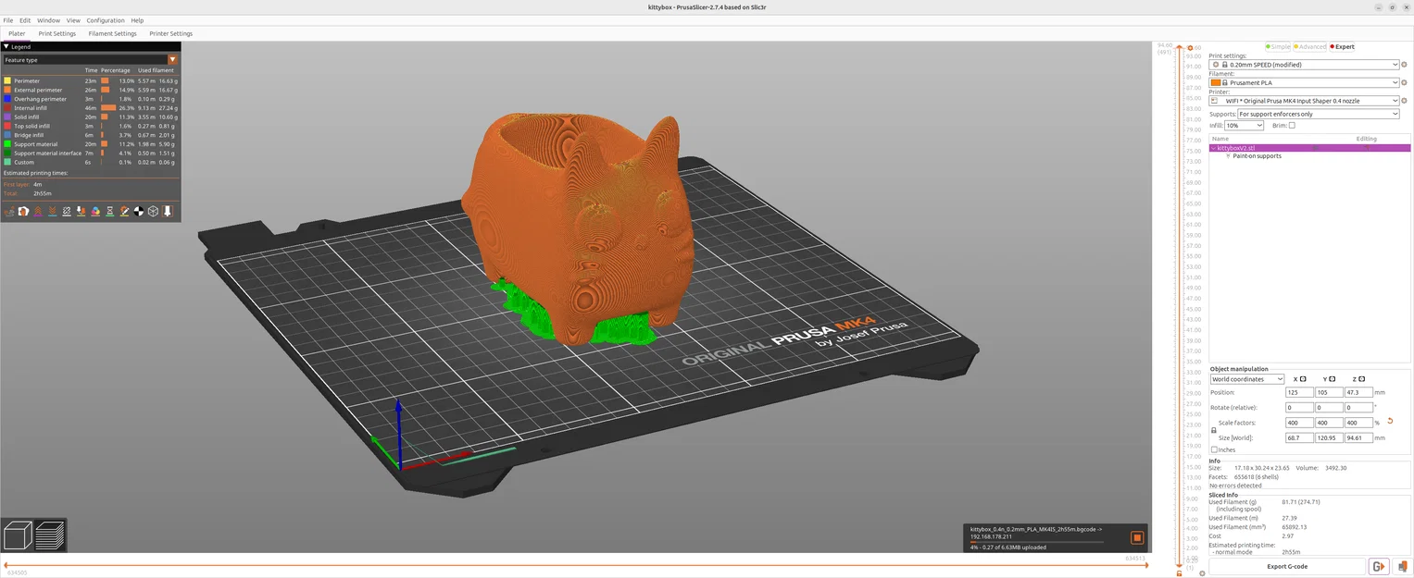
Task: Open the File menu
Action: tap(8, 20)
